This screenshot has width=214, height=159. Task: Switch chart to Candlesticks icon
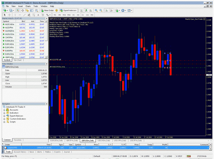[86, 10]
